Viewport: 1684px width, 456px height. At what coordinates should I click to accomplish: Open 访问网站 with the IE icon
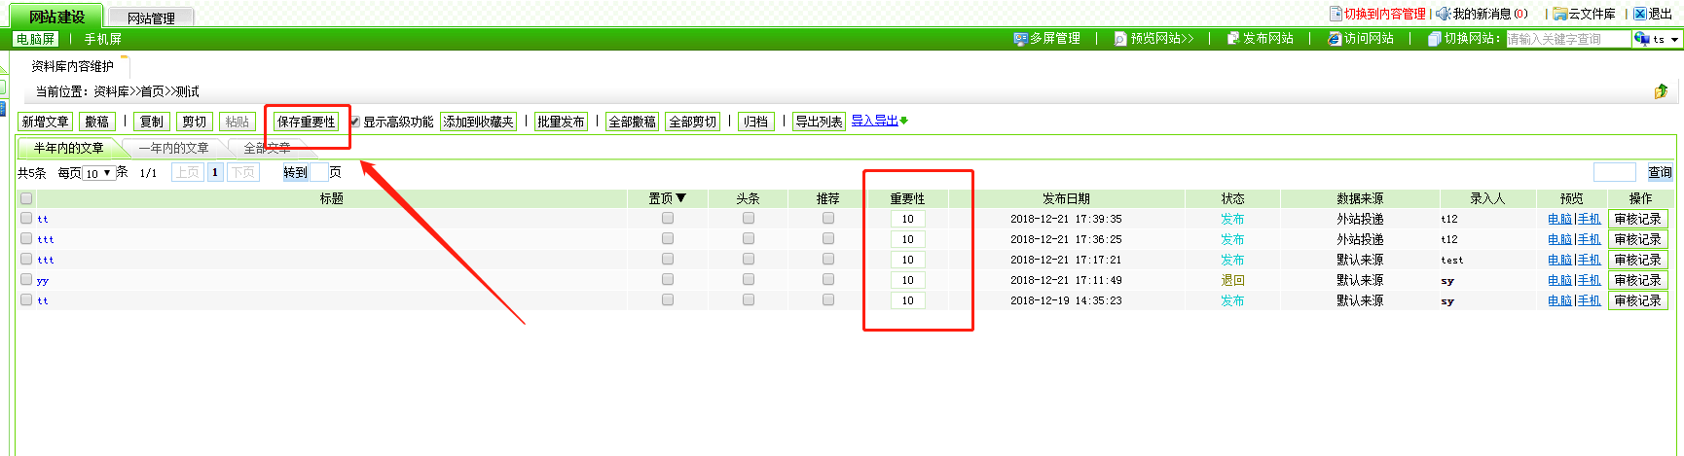click(1335, 39)
